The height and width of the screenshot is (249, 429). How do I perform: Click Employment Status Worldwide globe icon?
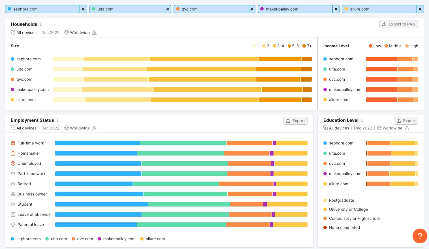coord(67,128)
